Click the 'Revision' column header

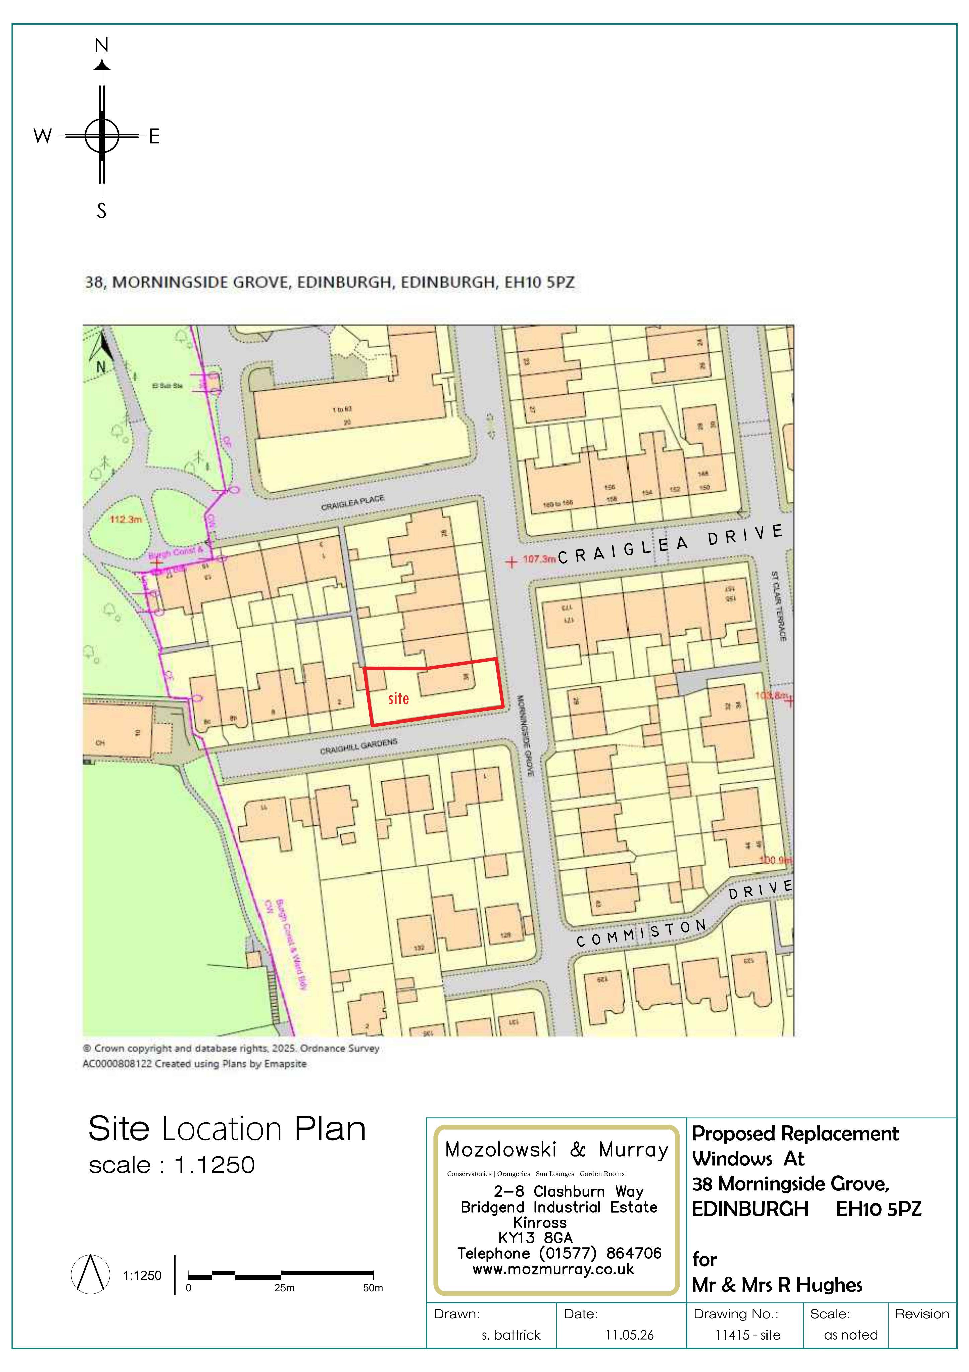922,1314
